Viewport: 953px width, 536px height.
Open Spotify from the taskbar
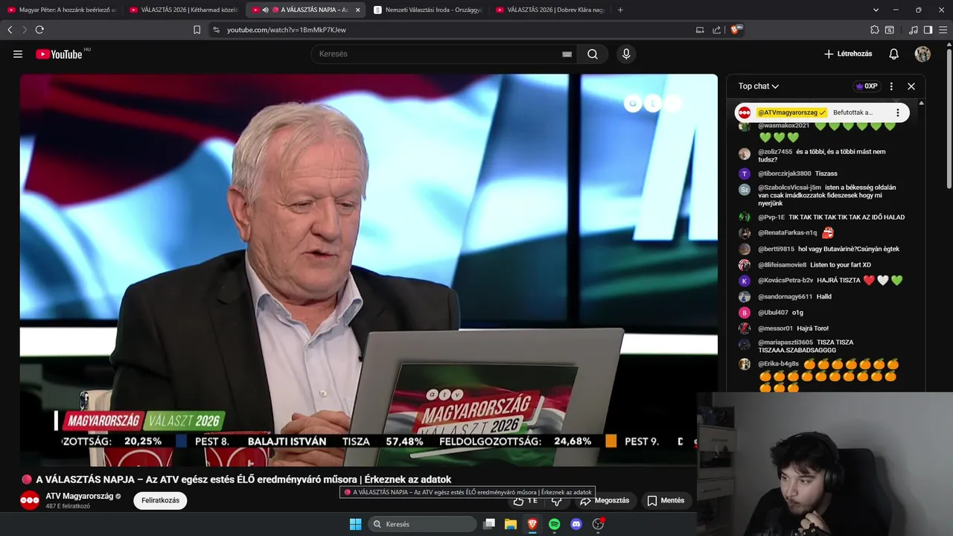[x=555, y=524]
